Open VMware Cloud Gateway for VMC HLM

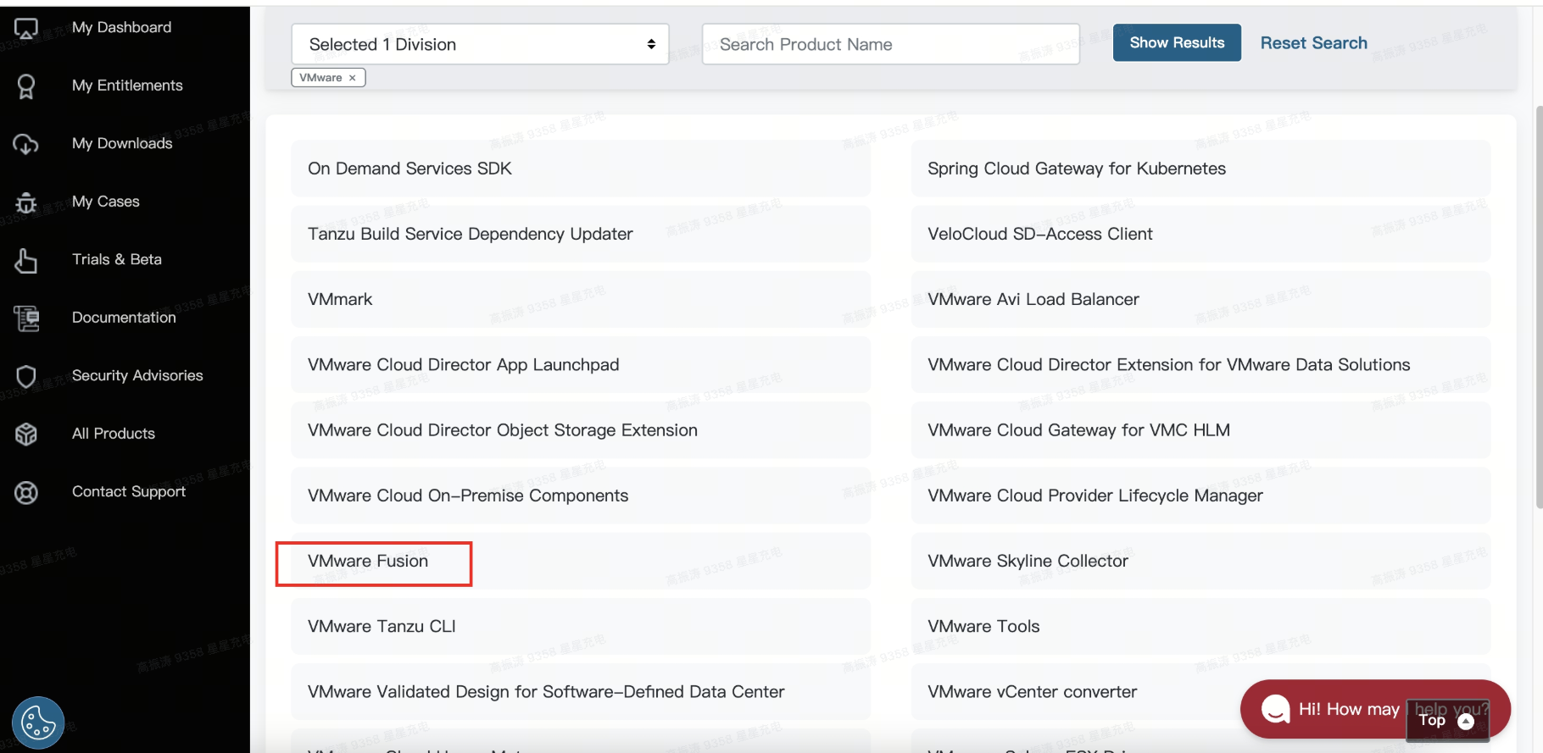[1200, 430]
